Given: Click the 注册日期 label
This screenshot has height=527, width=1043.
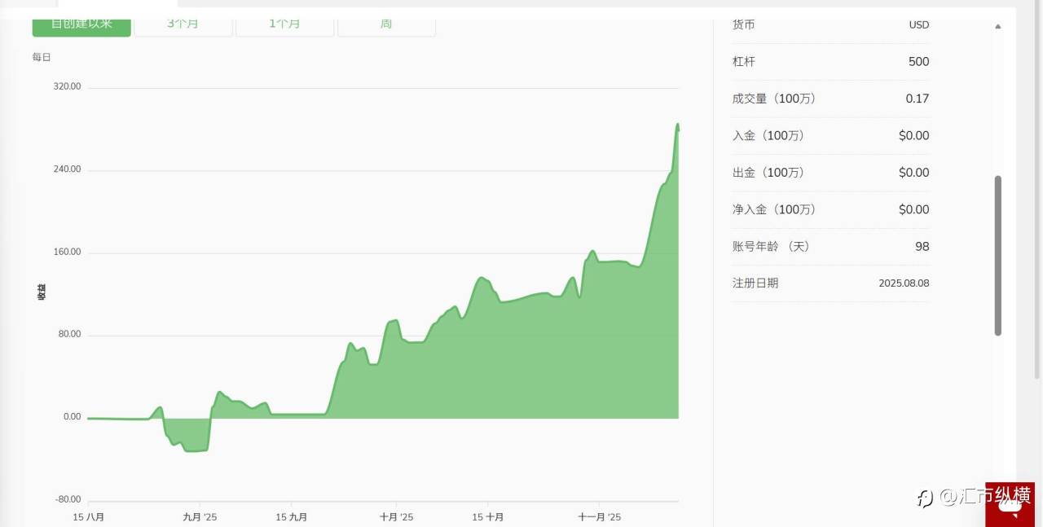Looking at the screenshot, I should click(755, 283).
